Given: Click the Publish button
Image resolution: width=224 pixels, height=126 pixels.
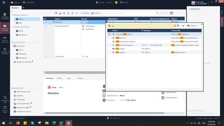Looking at the screenshot, I should coord(124,2).
